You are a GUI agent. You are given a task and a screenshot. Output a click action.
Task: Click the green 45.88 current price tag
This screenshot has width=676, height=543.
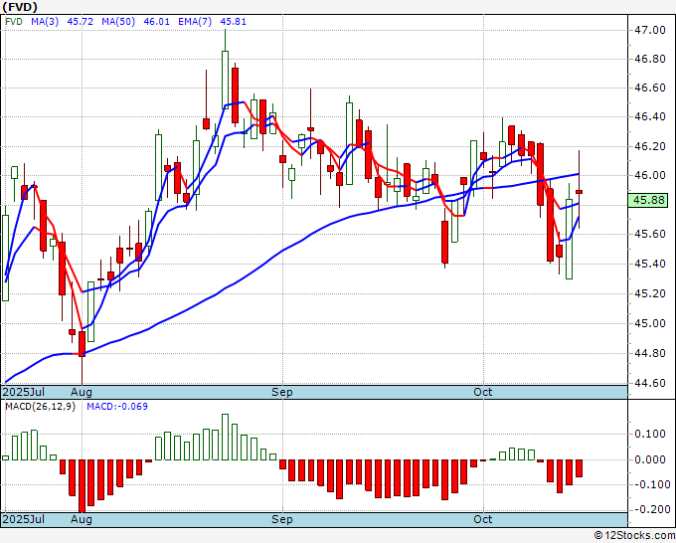pos(648,200)
